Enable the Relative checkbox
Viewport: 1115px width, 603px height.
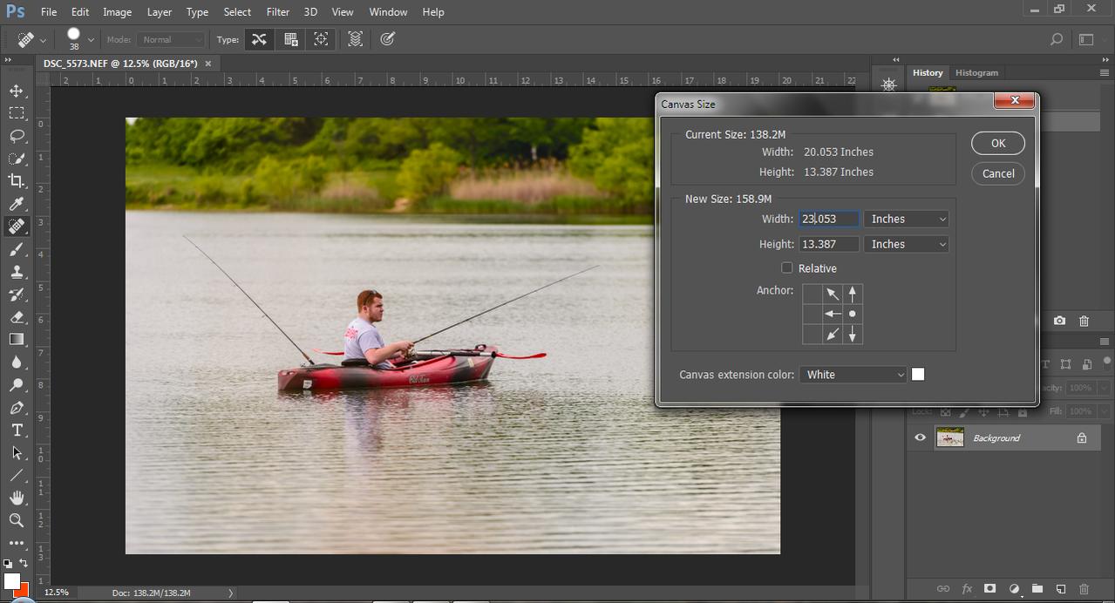(x=787, y=268)
